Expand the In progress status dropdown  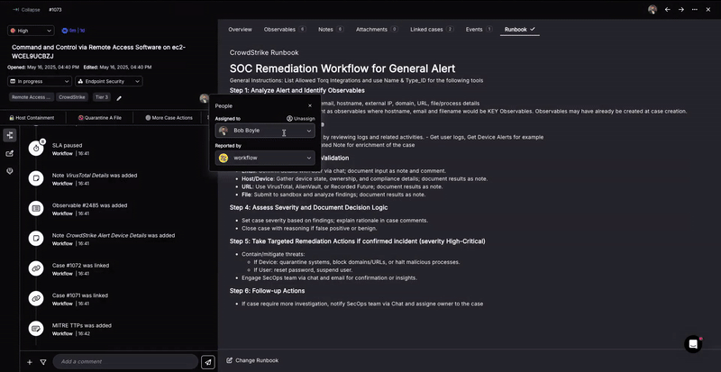pos(41,81)
